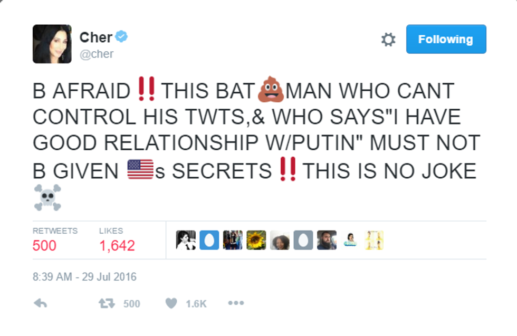This screenshot has width=517, height=336.
Task: Open the @cher handle link
Action: 97,54
